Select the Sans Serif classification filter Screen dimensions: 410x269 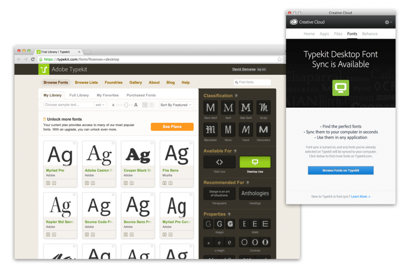point(210,108)
